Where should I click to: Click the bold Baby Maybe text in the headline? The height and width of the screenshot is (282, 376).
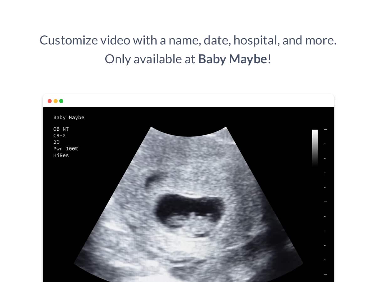click(x=232, y=59)
